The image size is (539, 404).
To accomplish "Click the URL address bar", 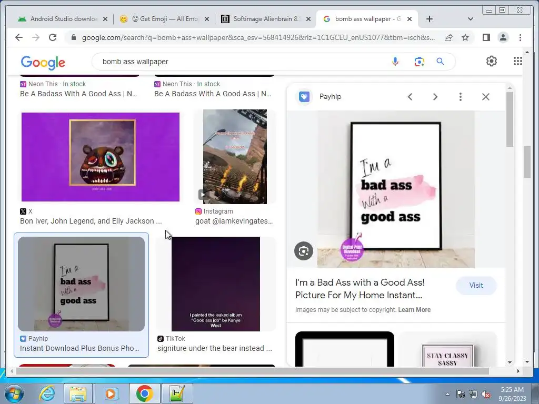I will coord(258,37).
